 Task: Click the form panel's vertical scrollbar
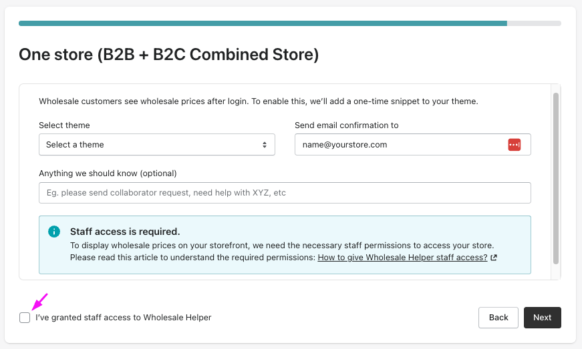pos(555,178)
